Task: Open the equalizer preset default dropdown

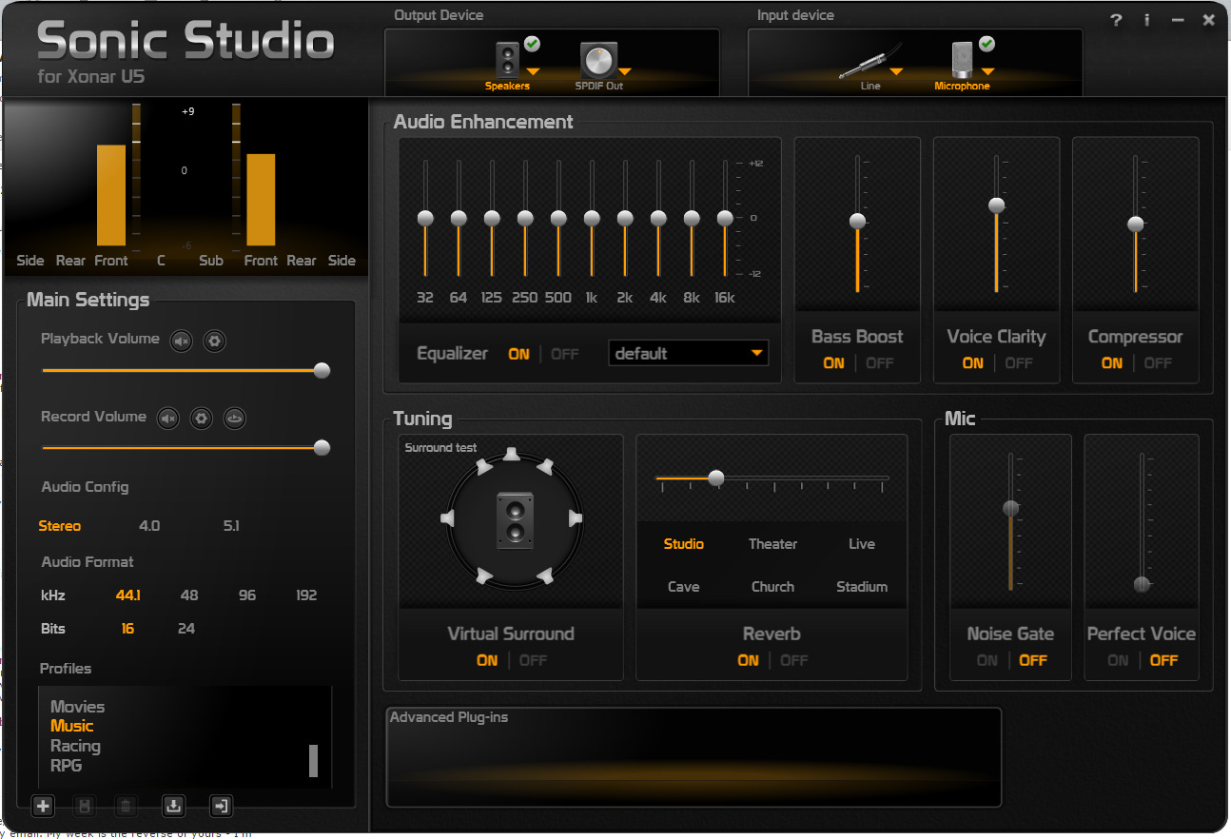Action: coord(689,354)
